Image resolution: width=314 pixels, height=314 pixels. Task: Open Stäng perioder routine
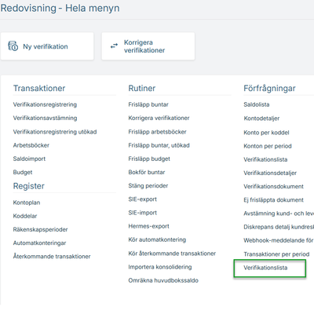point(148,186)
